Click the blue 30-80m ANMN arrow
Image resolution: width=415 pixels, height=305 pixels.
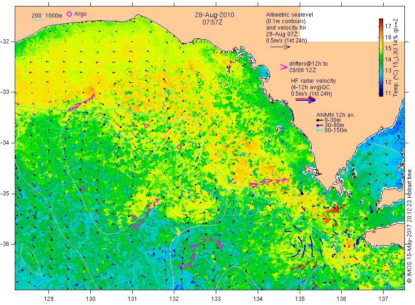tap(320, 125)
